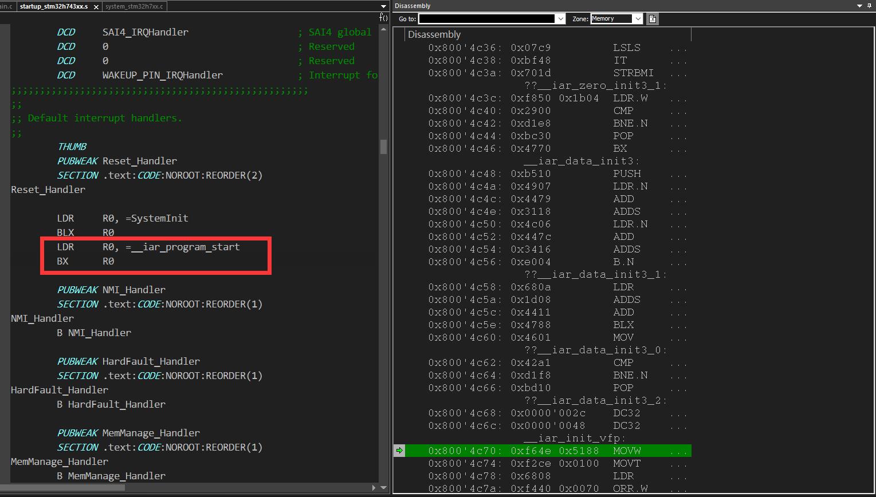
Task: Open the editor tab list dropdown
Action: point(383,6)
